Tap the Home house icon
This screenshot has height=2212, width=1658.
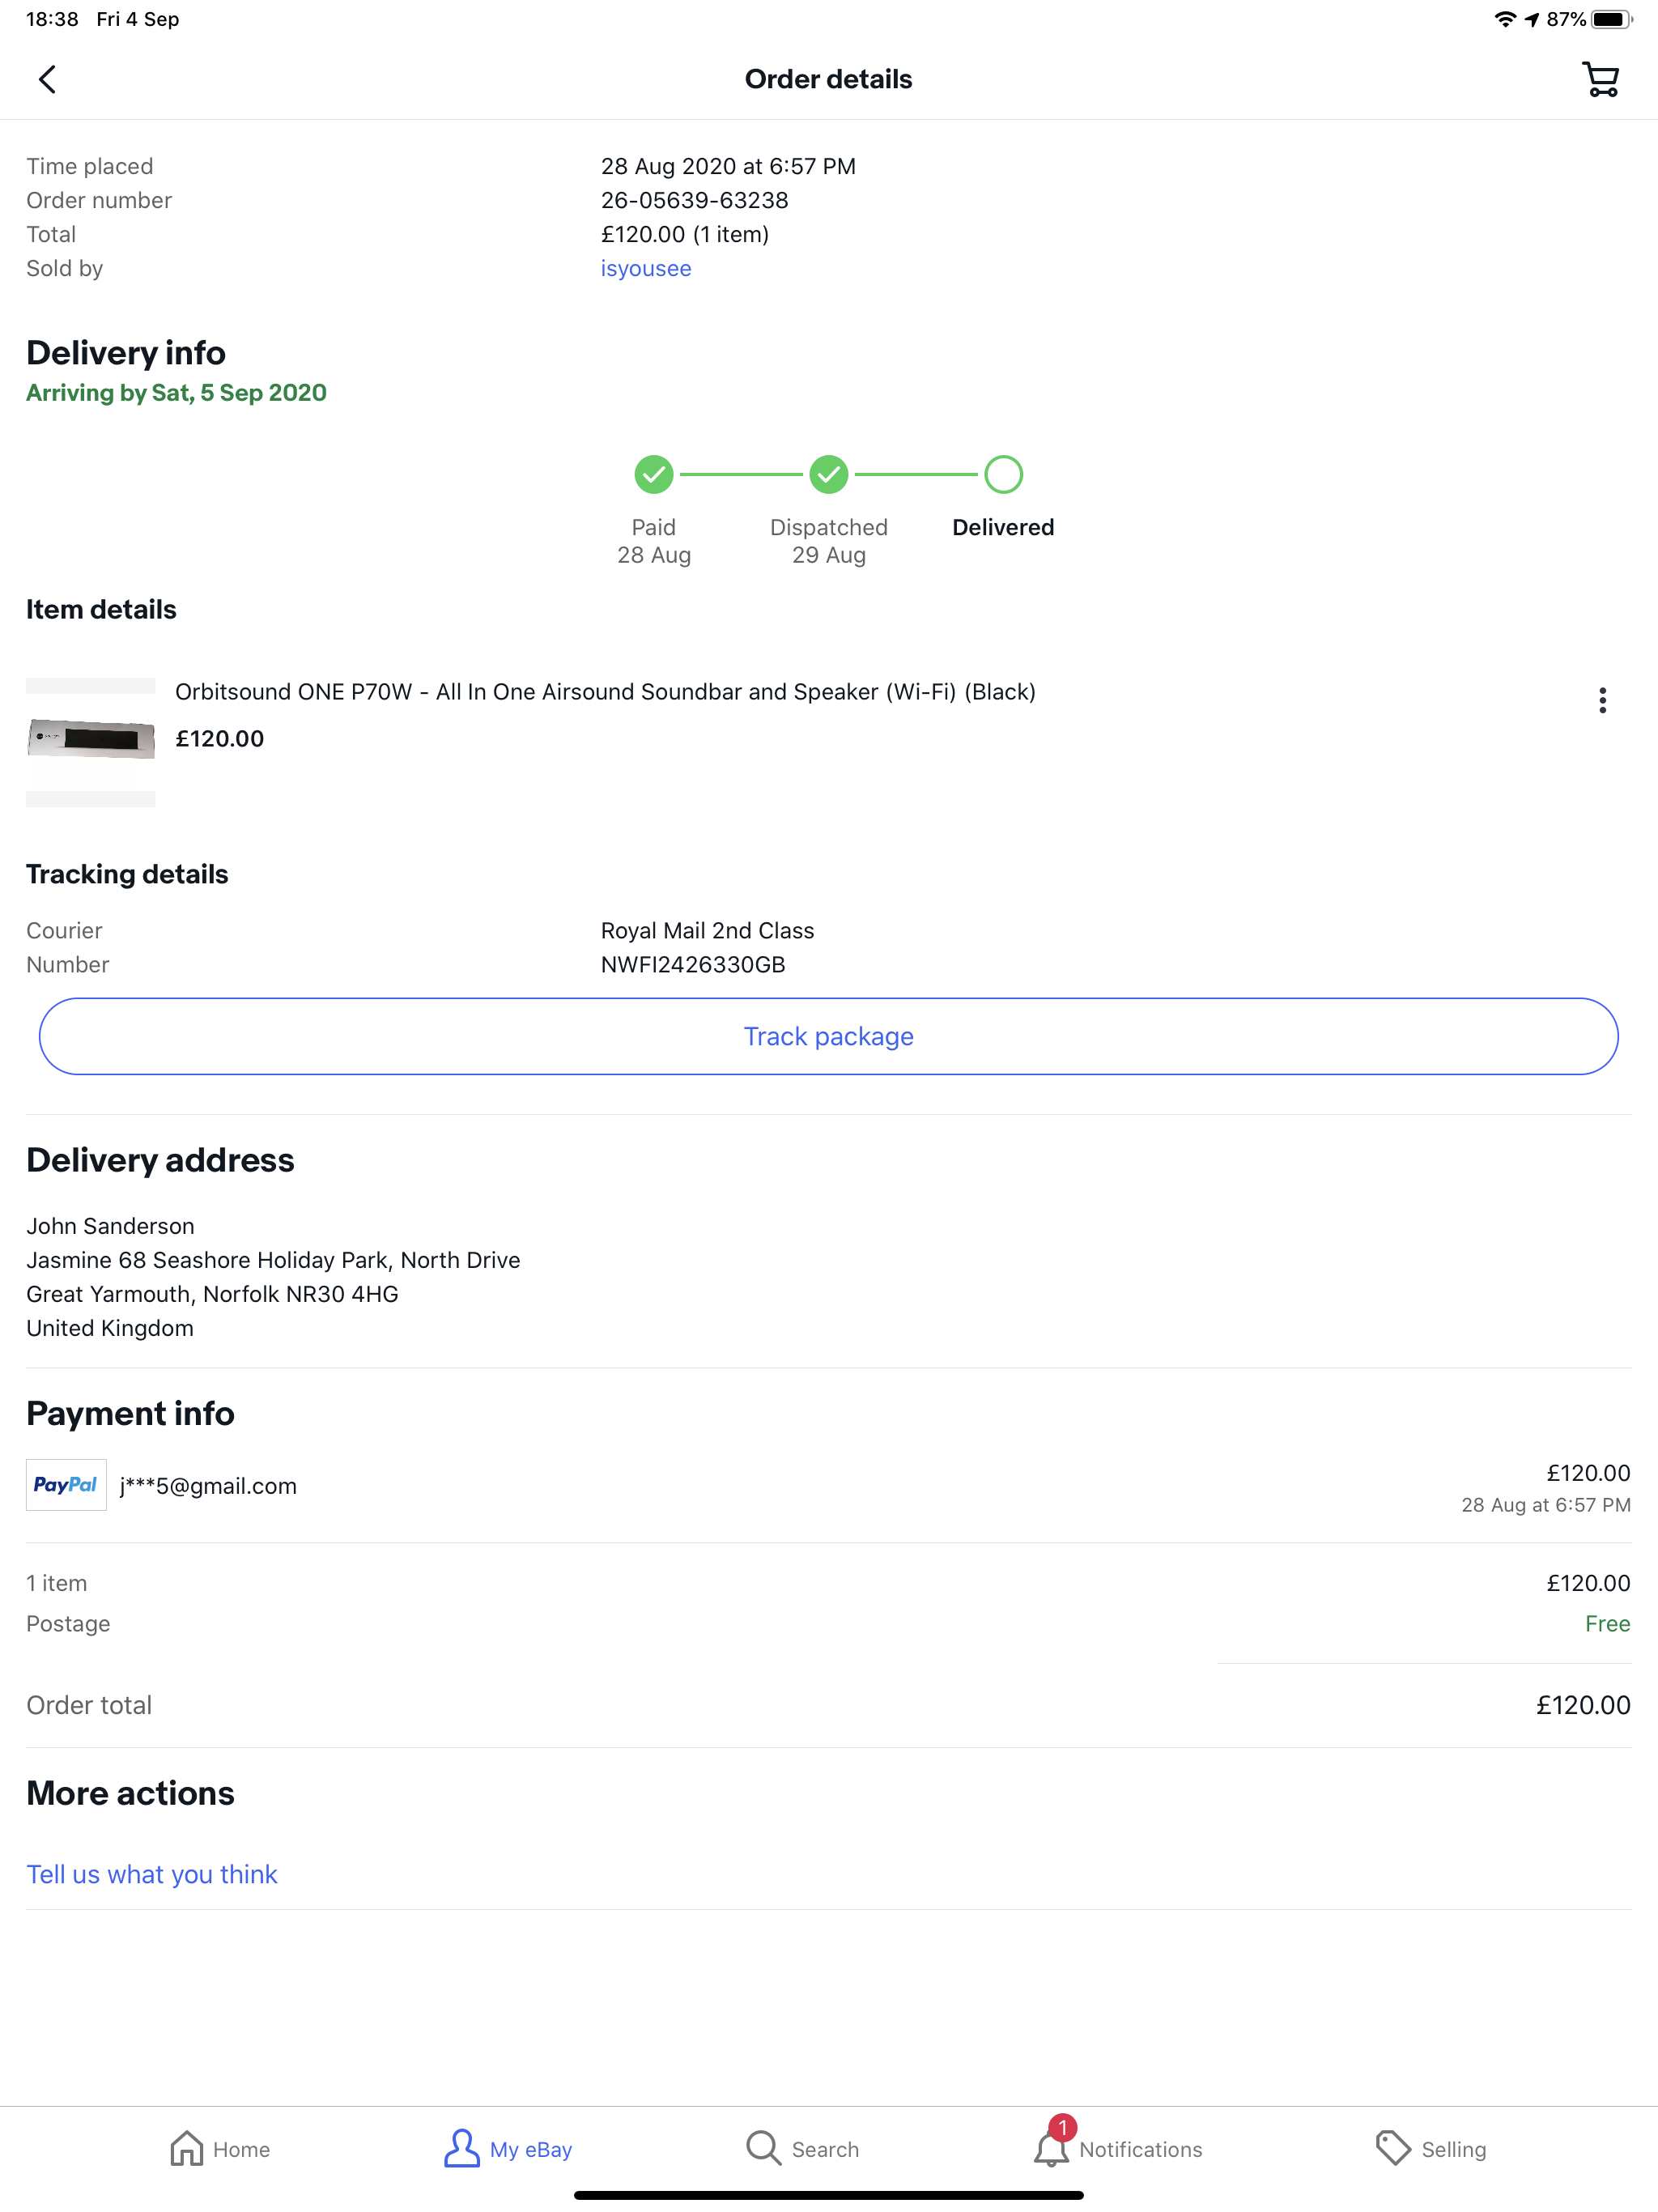[x=187, y=2148]
